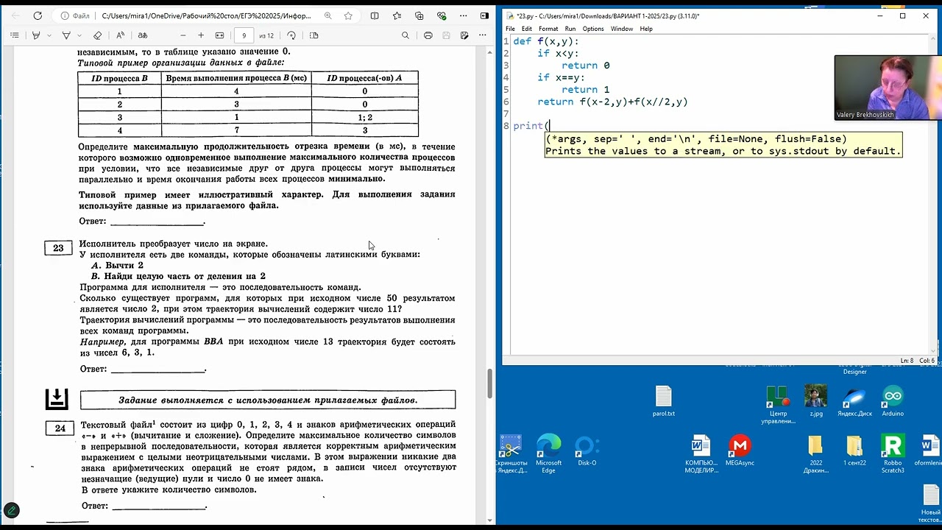942x530 pixels.
Task: Open the PDF table of contents
Action: (15, 35)
